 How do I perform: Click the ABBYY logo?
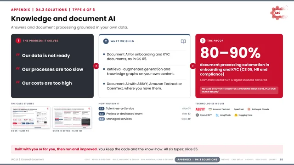point(200,109)
